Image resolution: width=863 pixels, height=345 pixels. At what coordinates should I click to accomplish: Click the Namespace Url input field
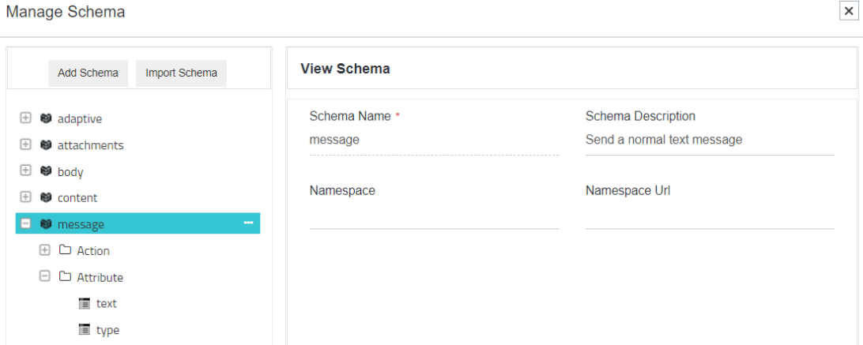(x=710, y=216)
